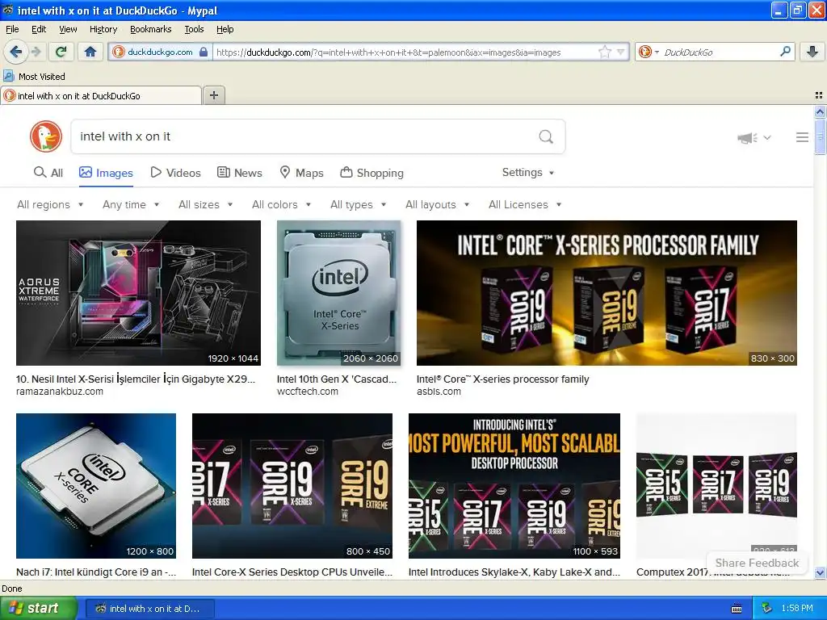
Task: Select the Mypal taskbar window button
Action: tap(149, 609)
